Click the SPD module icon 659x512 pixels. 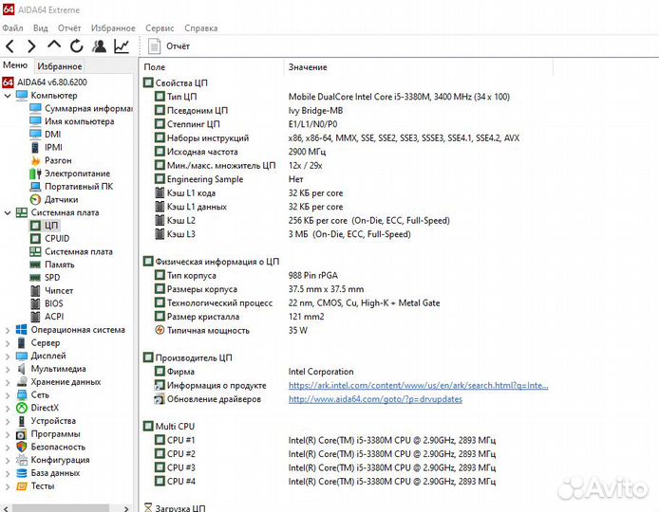click(35, 278)
